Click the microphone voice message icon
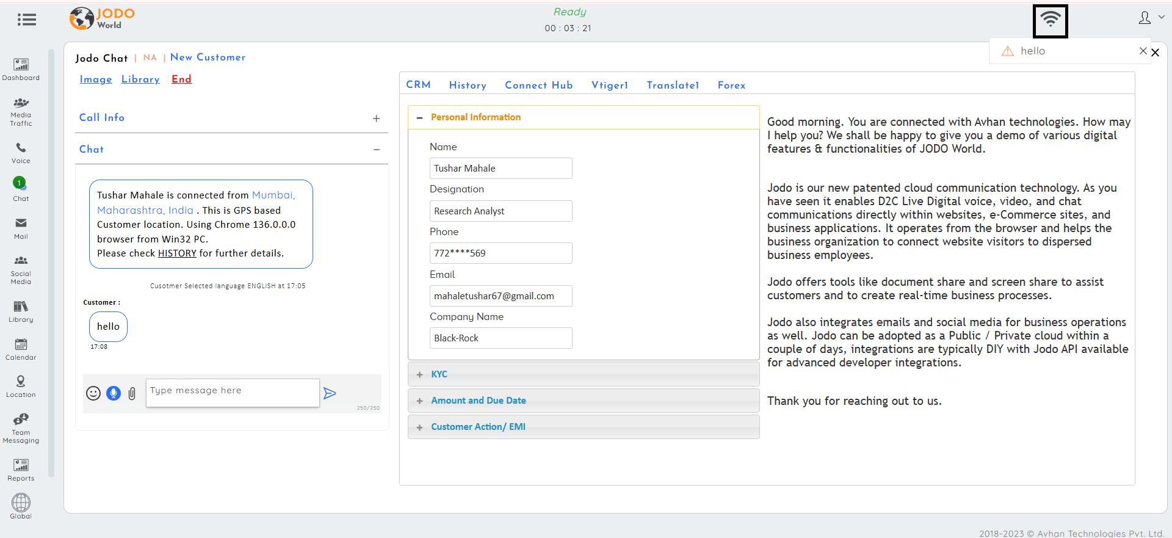 coord(114,393)
